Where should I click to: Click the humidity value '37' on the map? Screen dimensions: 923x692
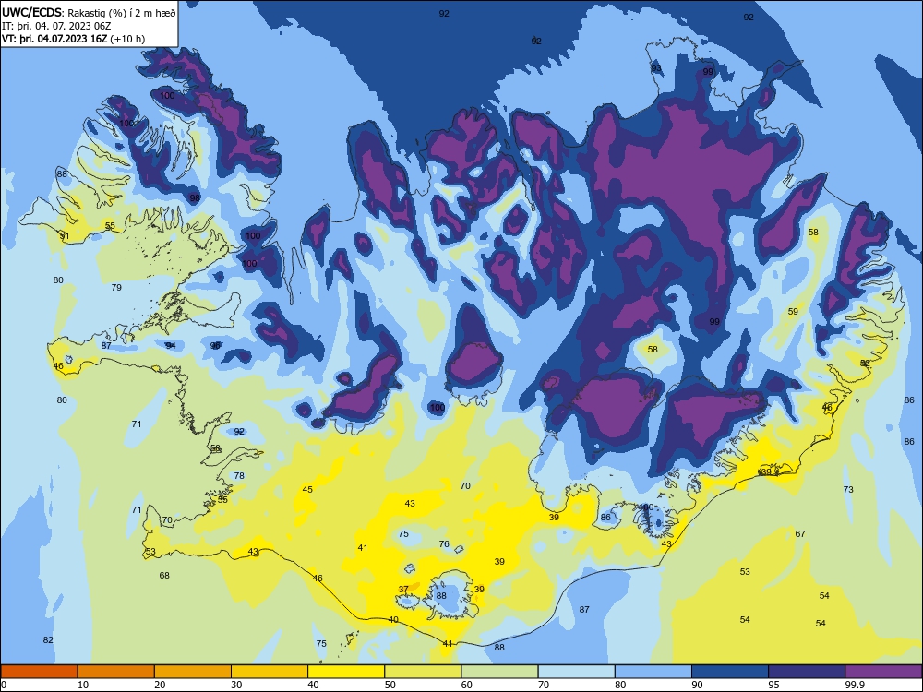(403, 589)
